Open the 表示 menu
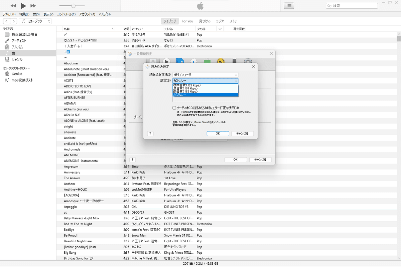This screenshot has height=267, width=401. [48, 14]
